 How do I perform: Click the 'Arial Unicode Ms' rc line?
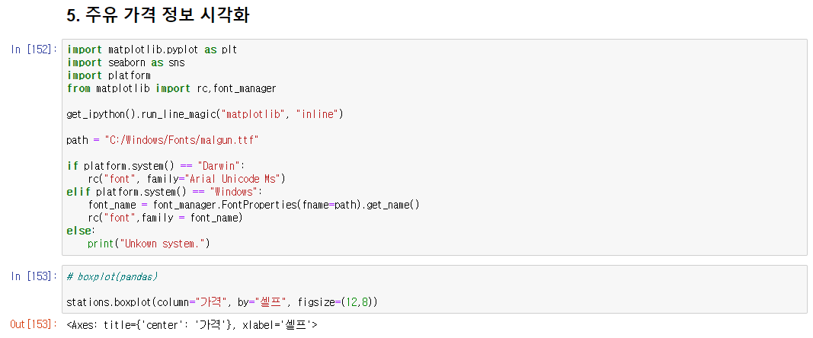pyautogui.click(x=186, y=179)
